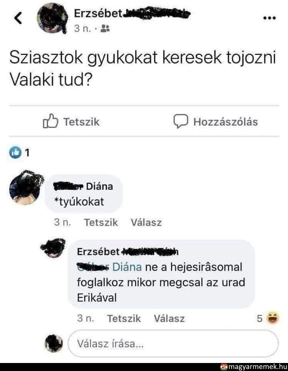This screenshot has width=288, height=371.
Task: Open the laughing emoji reactions on reply
Action: [x=268, y=318]
